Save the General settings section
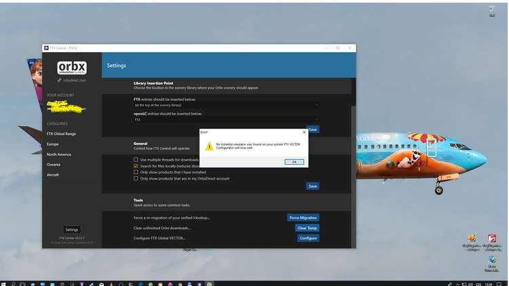Image resolution: width=509 pixels, height=286 pixels. pyautogui.click(x=313, y=186)
